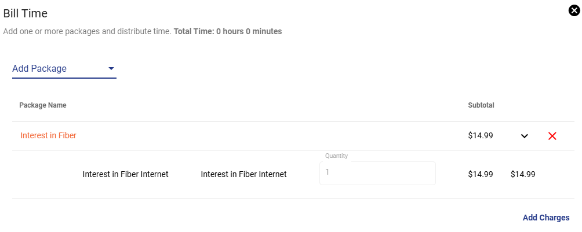Screen dimensions: 582x232
Task: Close the Bill Time dialog
Action: coord(574,10)
